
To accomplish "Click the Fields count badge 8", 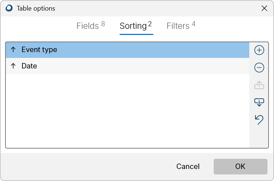I will coord(103,24).
